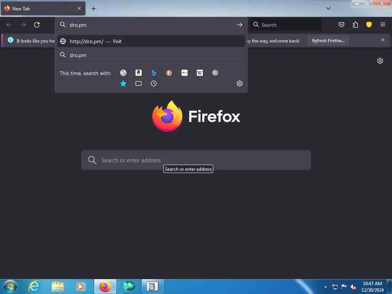392x294 pixels.
Task: Click the address bar containing dro.pm
Action: [151, 25]
